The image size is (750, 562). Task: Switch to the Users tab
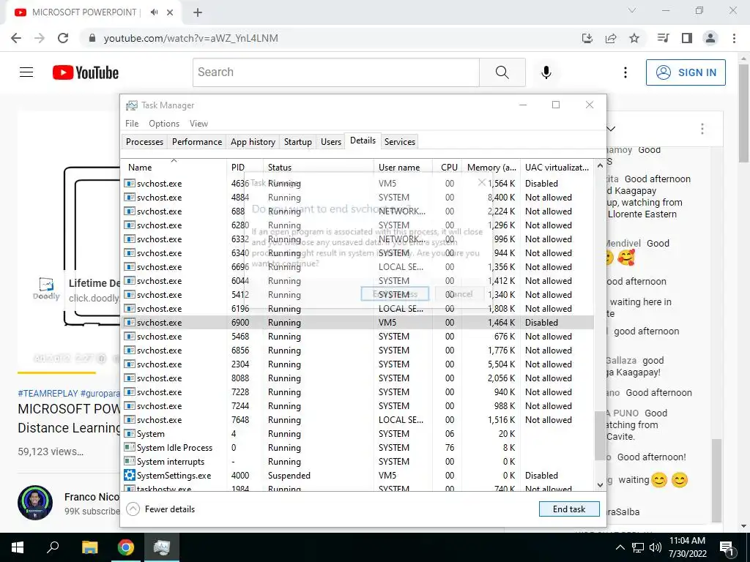pos(331,142)
